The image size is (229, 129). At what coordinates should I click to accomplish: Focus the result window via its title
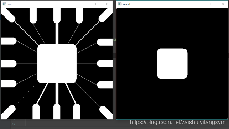[x=126, y=4]
